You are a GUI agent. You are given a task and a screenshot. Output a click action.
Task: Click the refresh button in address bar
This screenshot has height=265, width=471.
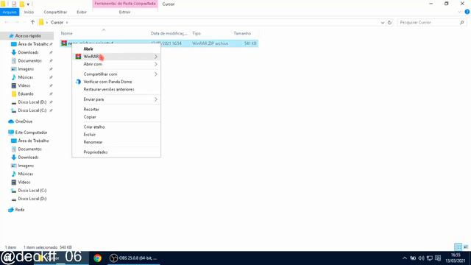pyautogui.click(x=389, y=23)
